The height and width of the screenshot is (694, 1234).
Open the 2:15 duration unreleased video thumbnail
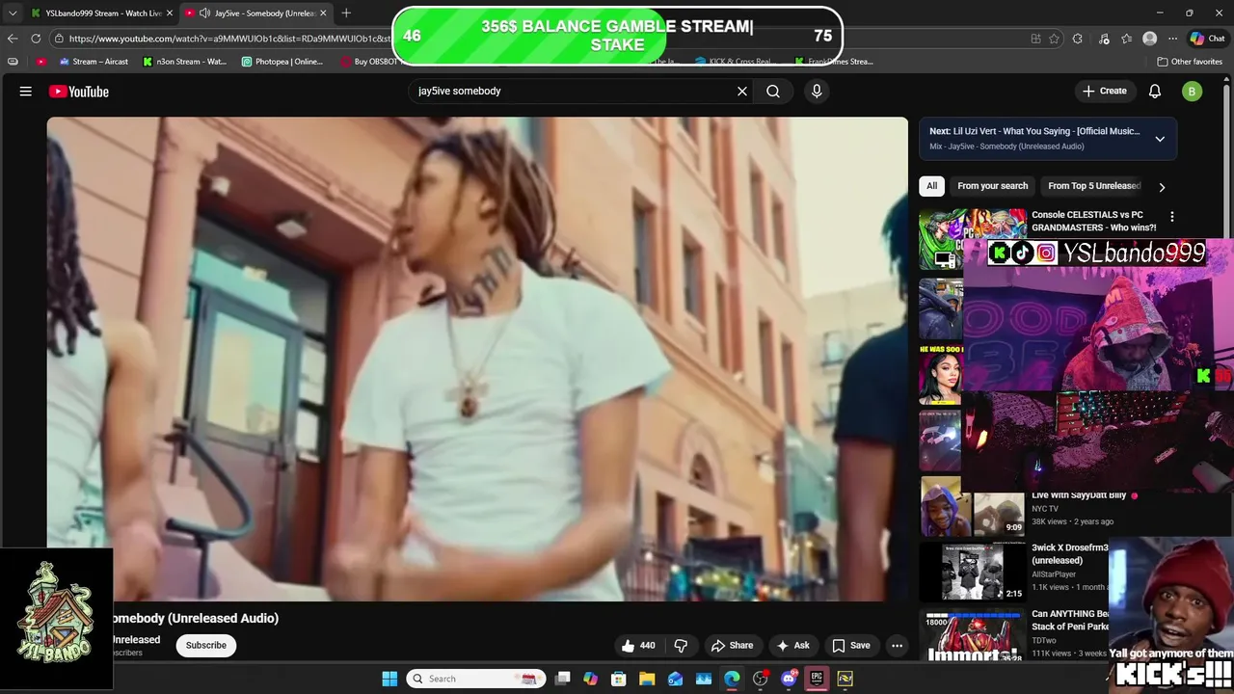coord(972,572)
